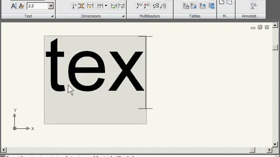Click the Align Multileaders icon
The image size is (280, 157).
pyautogui.click(x=156, y=6)
